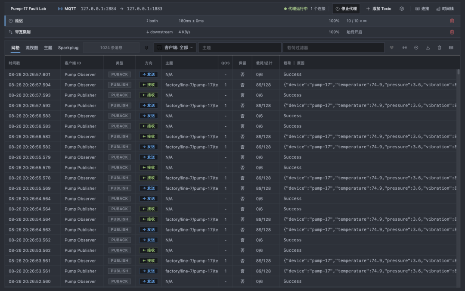This screenshot has width=465, height=291.
Task: Click the 方向 column header
Action: (149, 63)
